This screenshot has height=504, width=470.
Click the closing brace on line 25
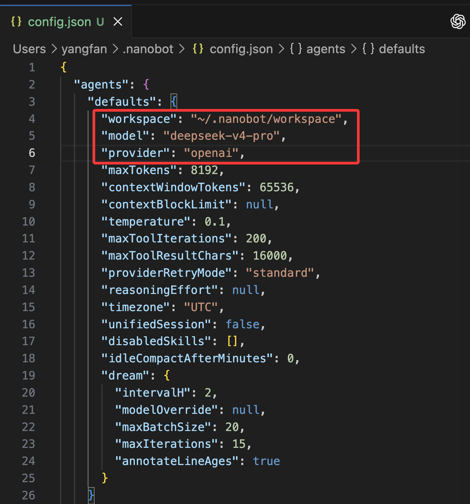click(x=105, y=478)
